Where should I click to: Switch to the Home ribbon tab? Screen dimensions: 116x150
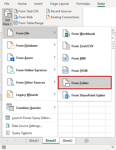click(x=22, y=4)
